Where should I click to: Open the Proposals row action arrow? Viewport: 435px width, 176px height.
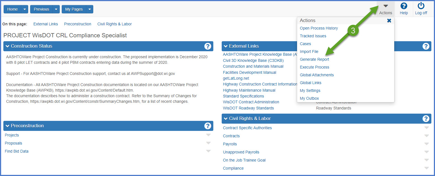(x=208, y=143)
